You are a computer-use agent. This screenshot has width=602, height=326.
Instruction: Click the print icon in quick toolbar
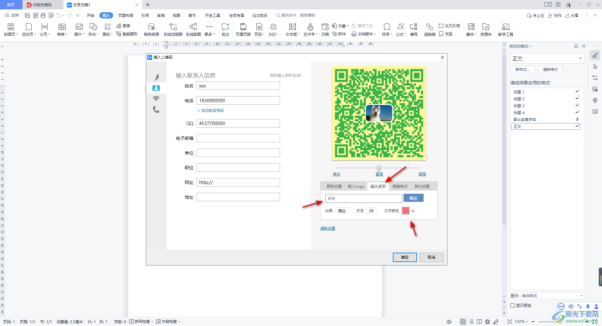[43, 15]
